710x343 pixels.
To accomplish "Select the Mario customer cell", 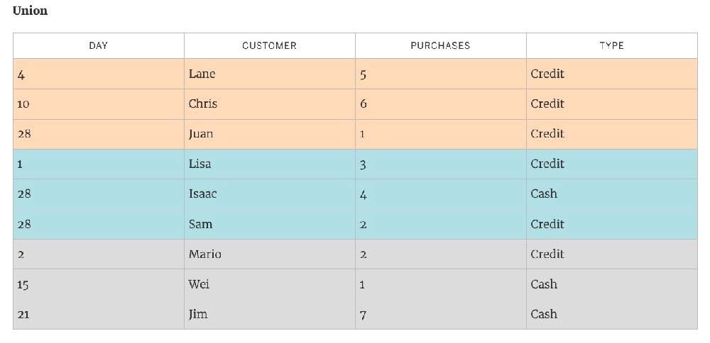I will [x=269, y=254].
